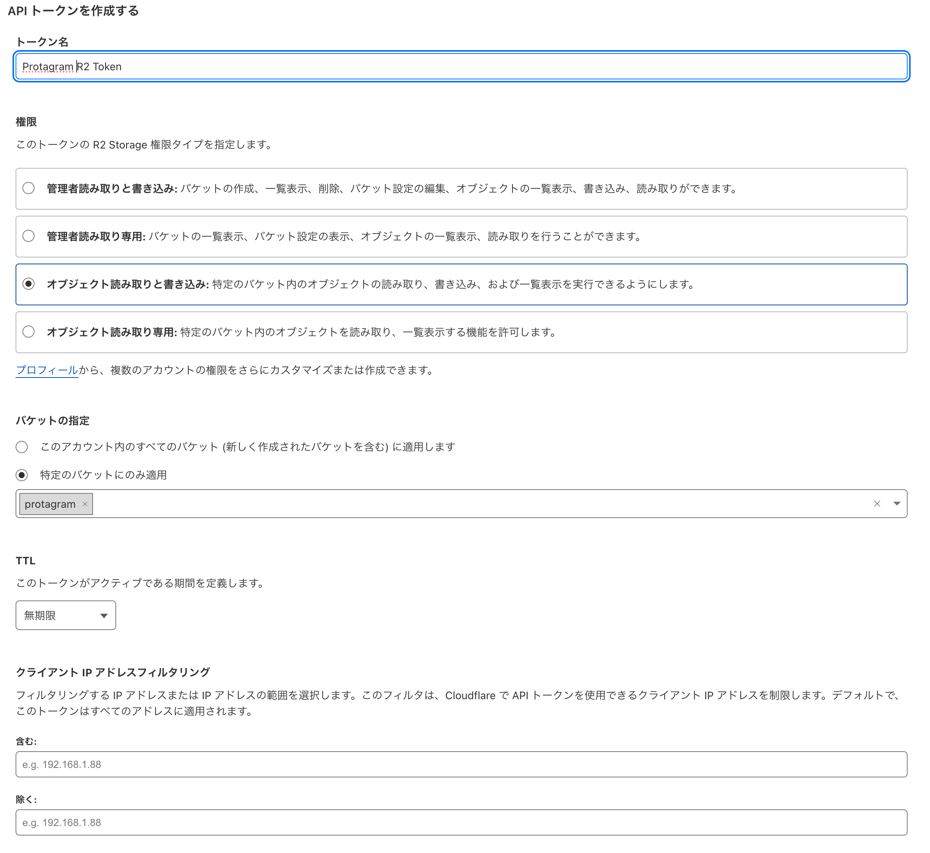Click the クライアント IP アドレスフィルタリング heading
The height and width of the screenshot is (853, 930).
pos(113,672)
